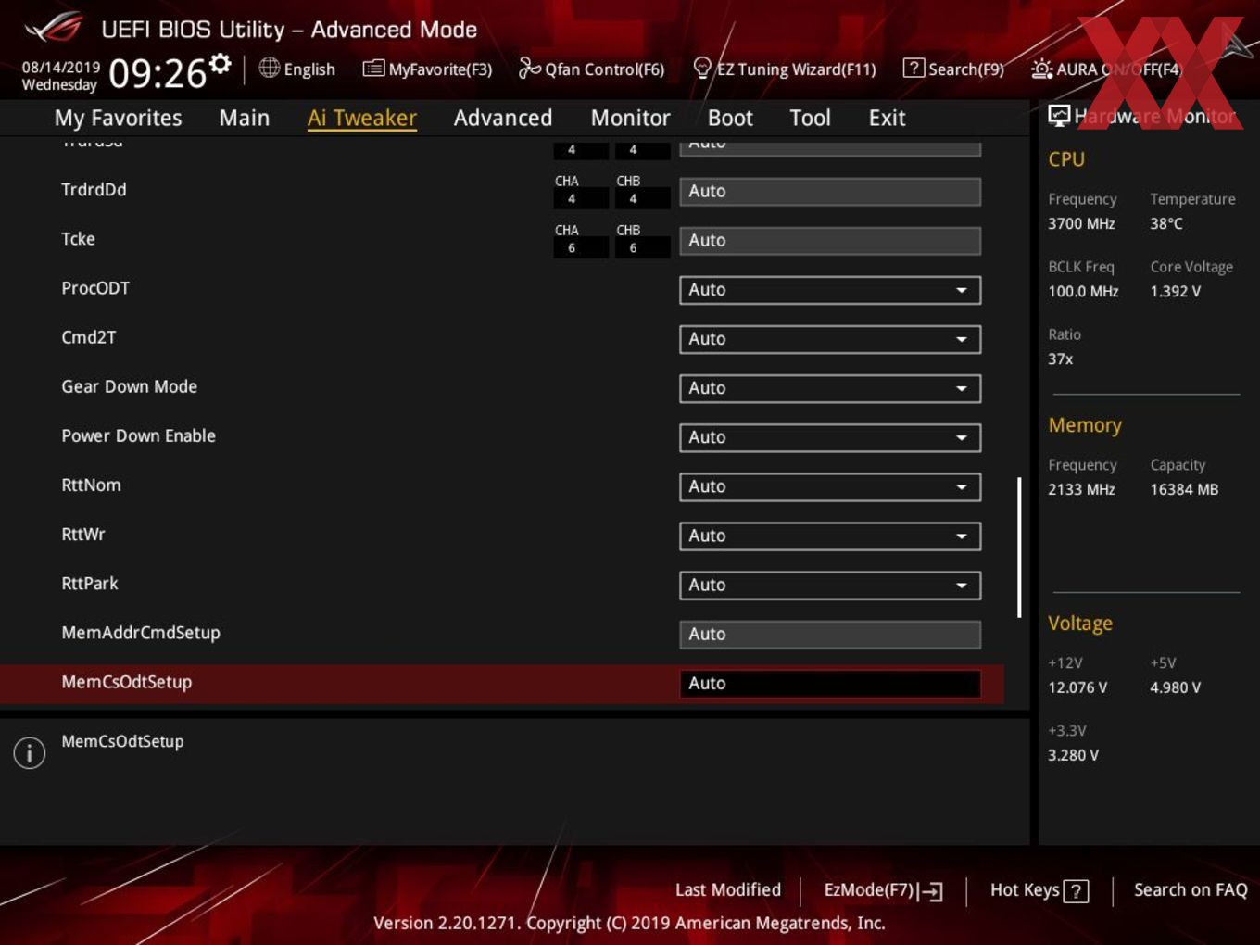Screen dimensions: 1260x945
Task: Open My Favorites tab
Action: [118, 118]
